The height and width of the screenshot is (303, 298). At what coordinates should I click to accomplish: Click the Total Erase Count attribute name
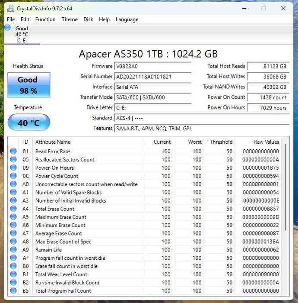(x=55, y=209)
